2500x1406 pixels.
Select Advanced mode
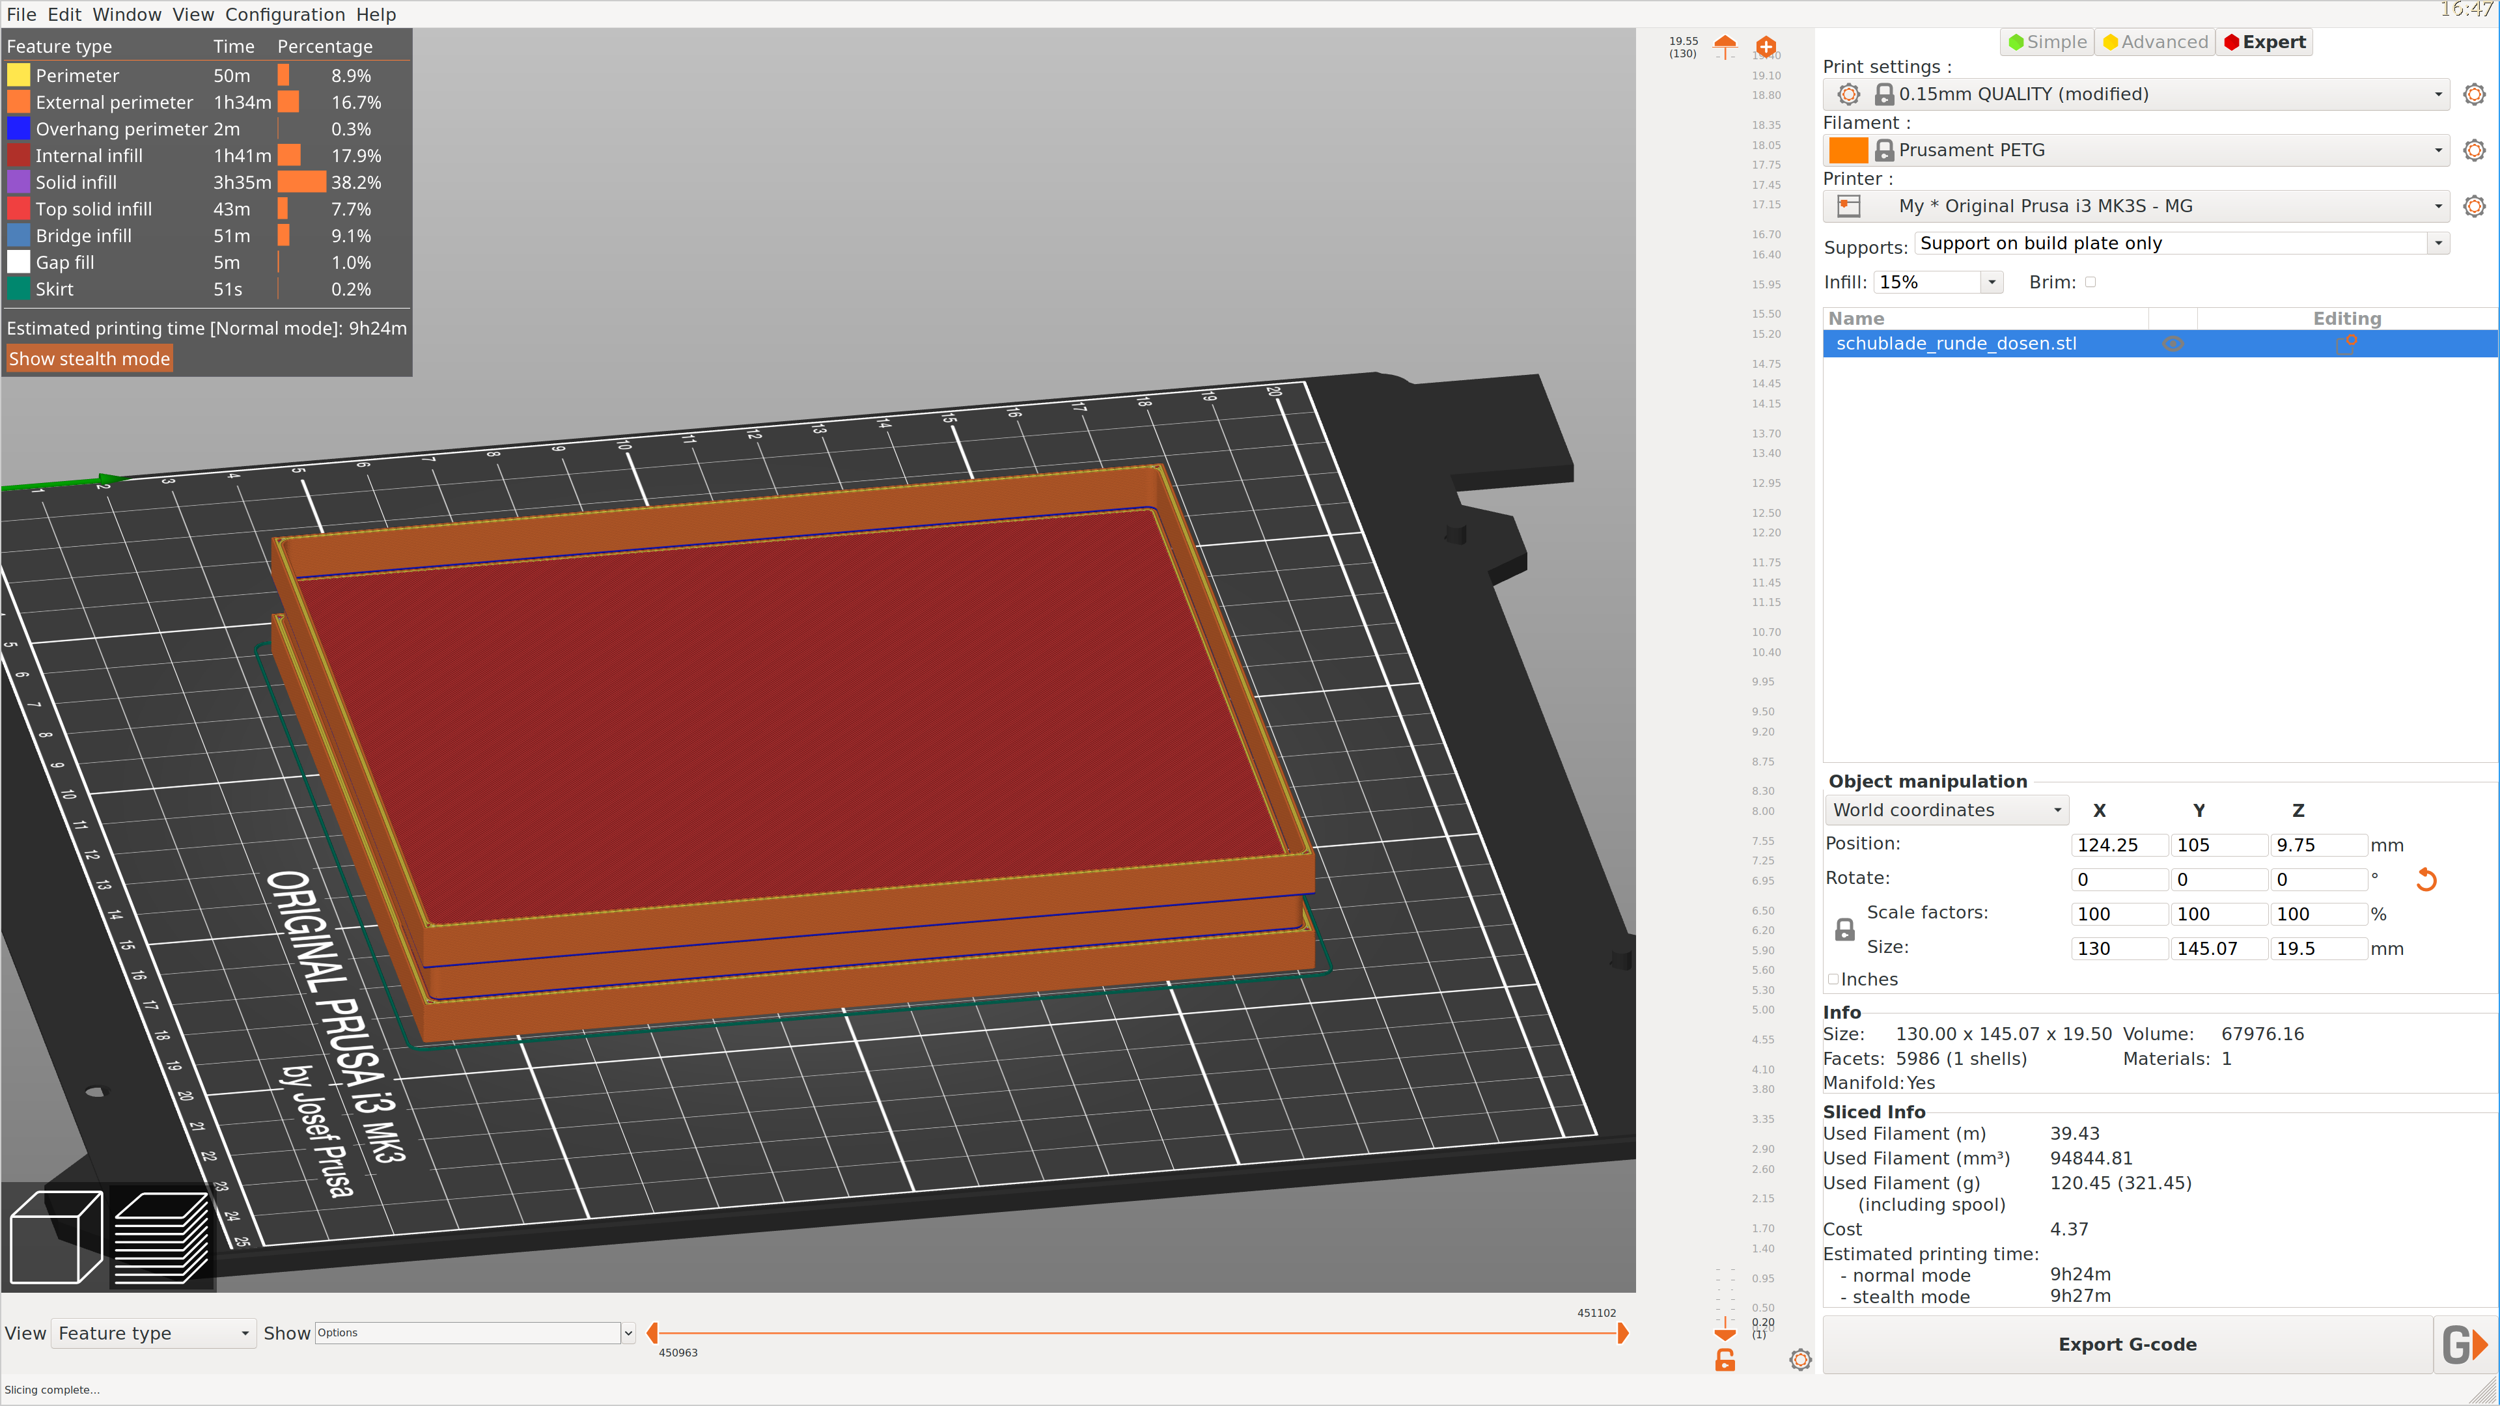point(2154,42)
